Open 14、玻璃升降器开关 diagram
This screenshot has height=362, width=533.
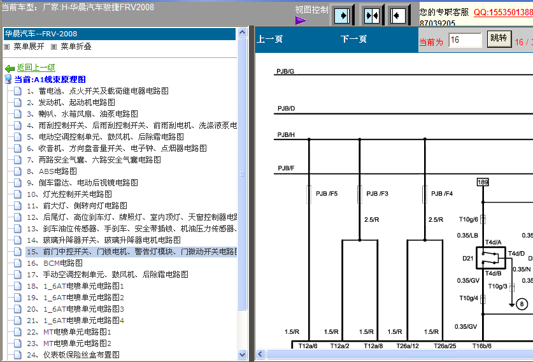tap(104, 240)
